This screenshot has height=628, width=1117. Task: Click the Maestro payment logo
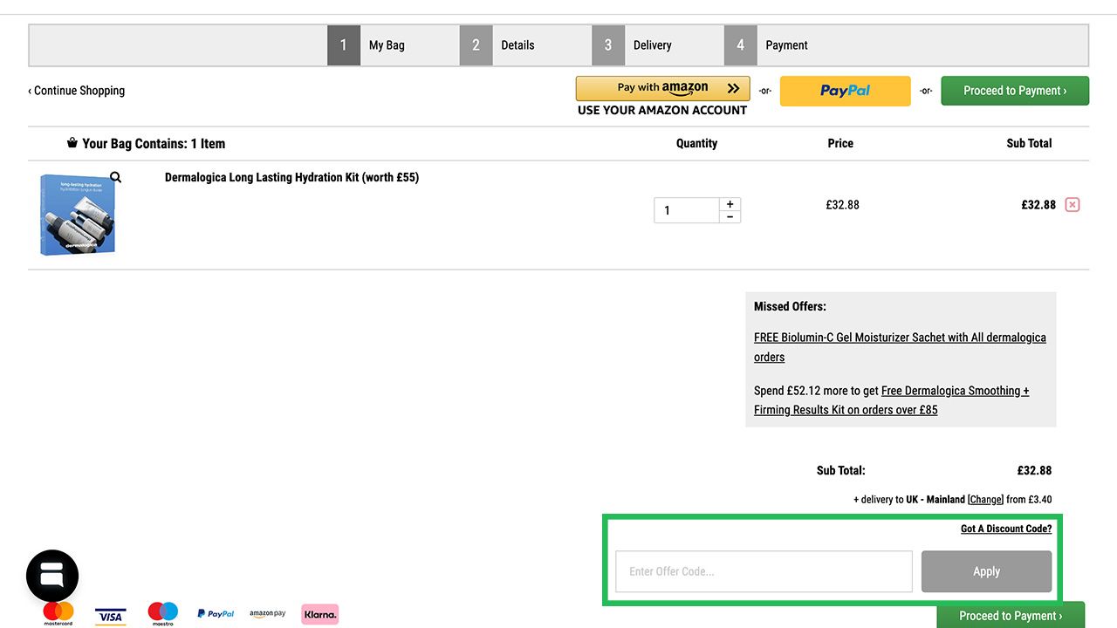coord(163,614)
